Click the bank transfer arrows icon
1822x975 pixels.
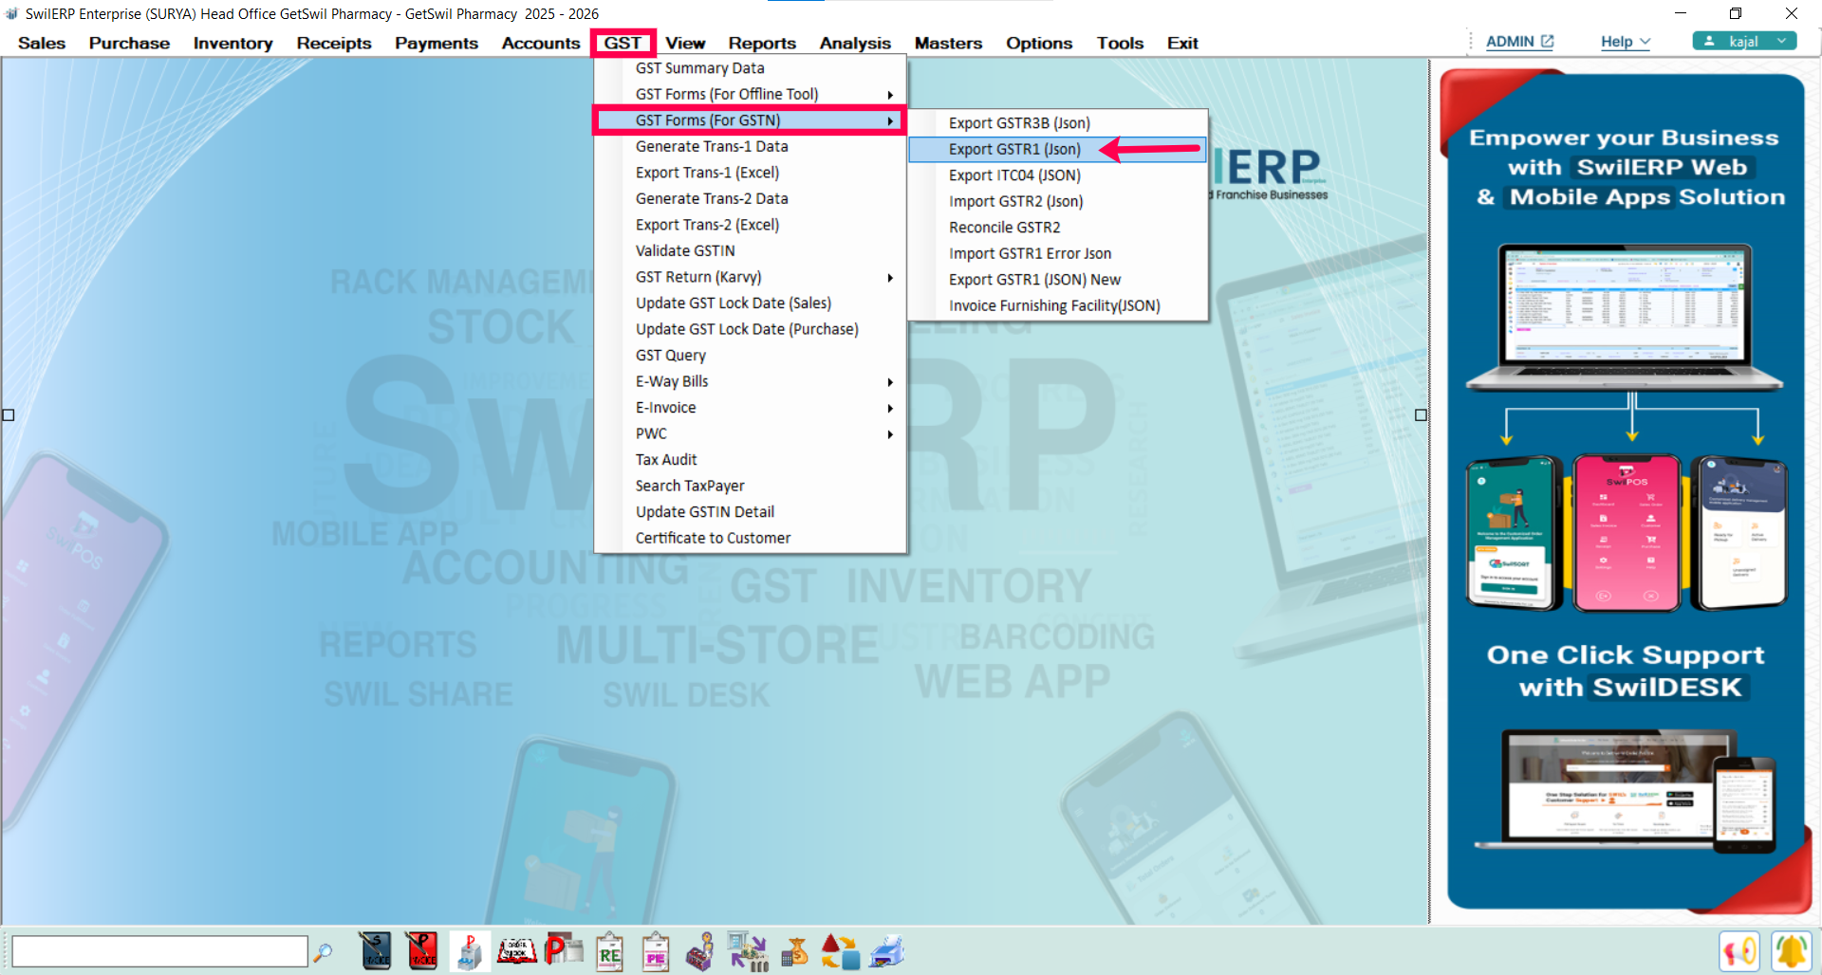[748, 950]
